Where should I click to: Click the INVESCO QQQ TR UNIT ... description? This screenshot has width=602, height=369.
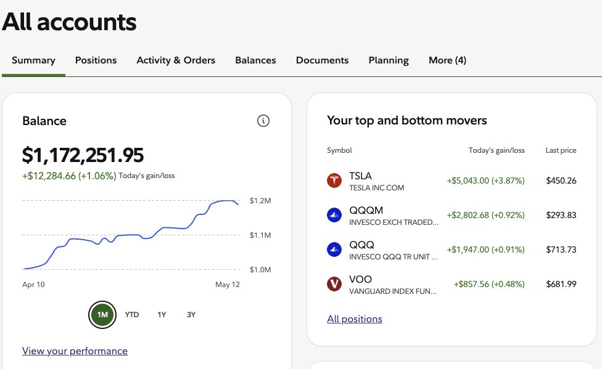393,257
